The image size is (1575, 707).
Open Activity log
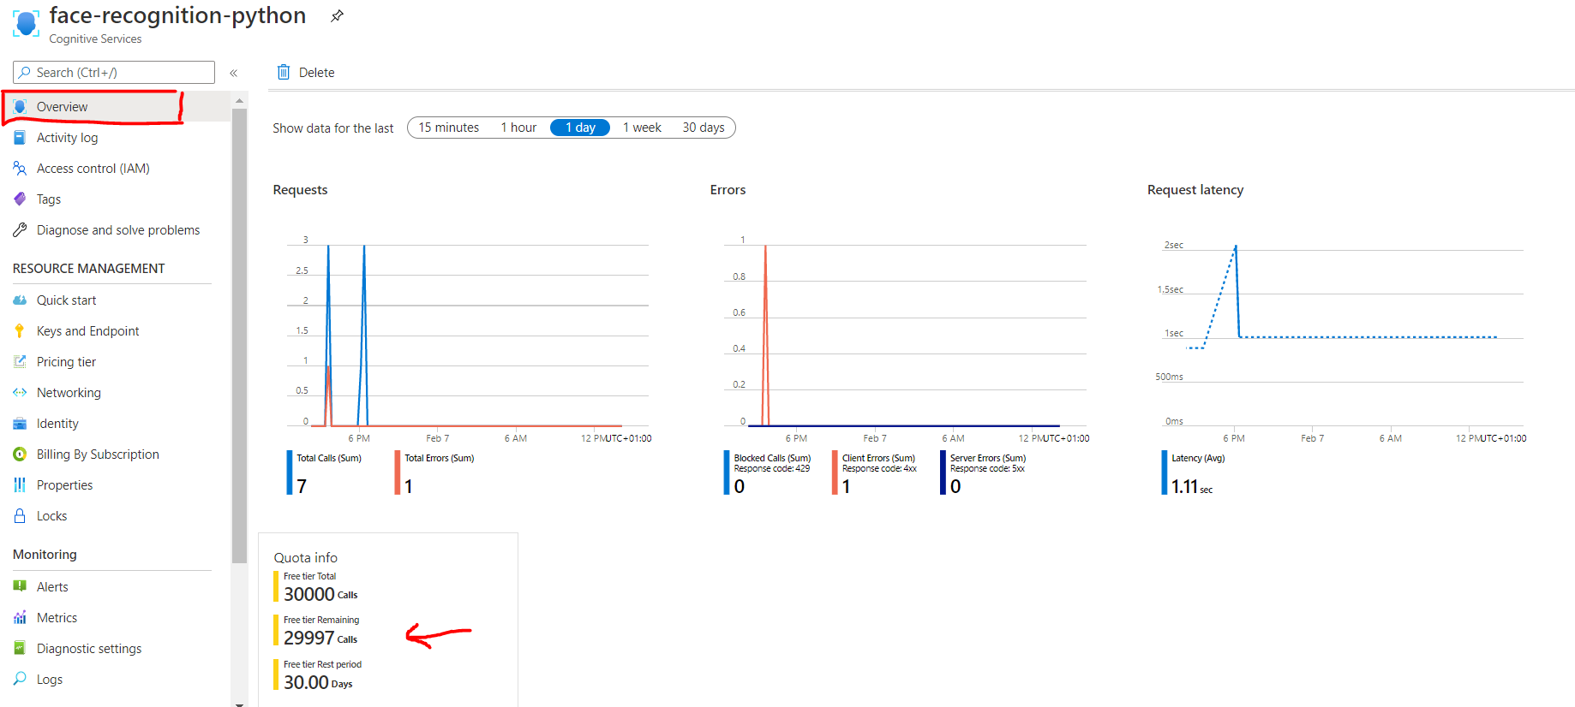(x=67, y=138)
